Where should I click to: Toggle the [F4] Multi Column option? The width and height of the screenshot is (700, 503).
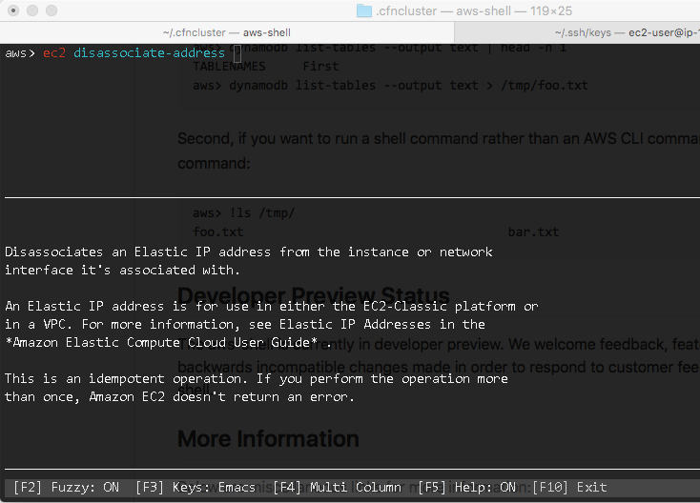337,487
